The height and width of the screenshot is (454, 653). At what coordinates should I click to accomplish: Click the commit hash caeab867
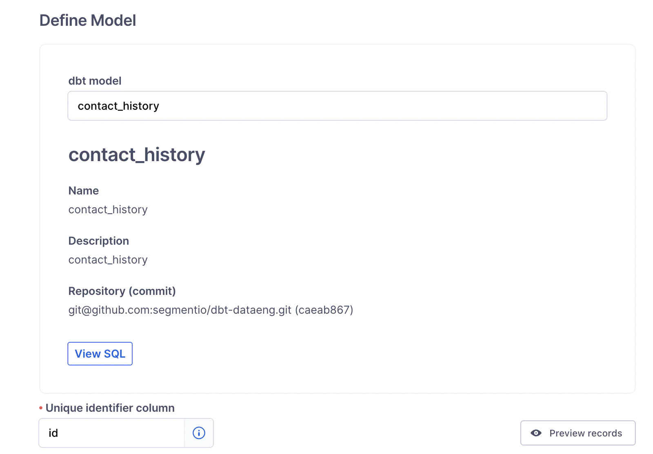tap(324, 310)
